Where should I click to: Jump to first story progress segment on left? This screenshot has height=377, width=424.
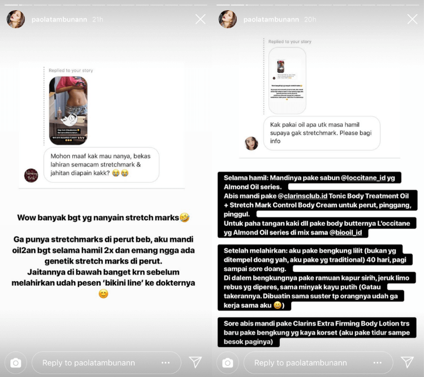click(12, 5)
